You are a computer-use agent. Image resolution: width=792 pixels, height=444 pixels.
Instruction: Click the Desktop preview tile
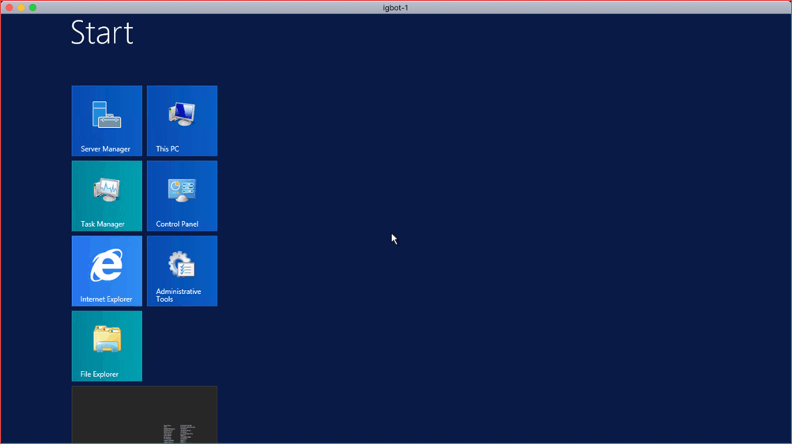click(x=145, y=415)
